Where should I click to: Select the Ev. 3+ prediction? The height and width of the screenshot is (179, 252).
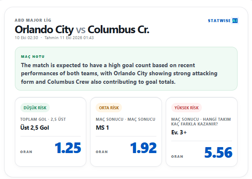(x=179, y=132)
